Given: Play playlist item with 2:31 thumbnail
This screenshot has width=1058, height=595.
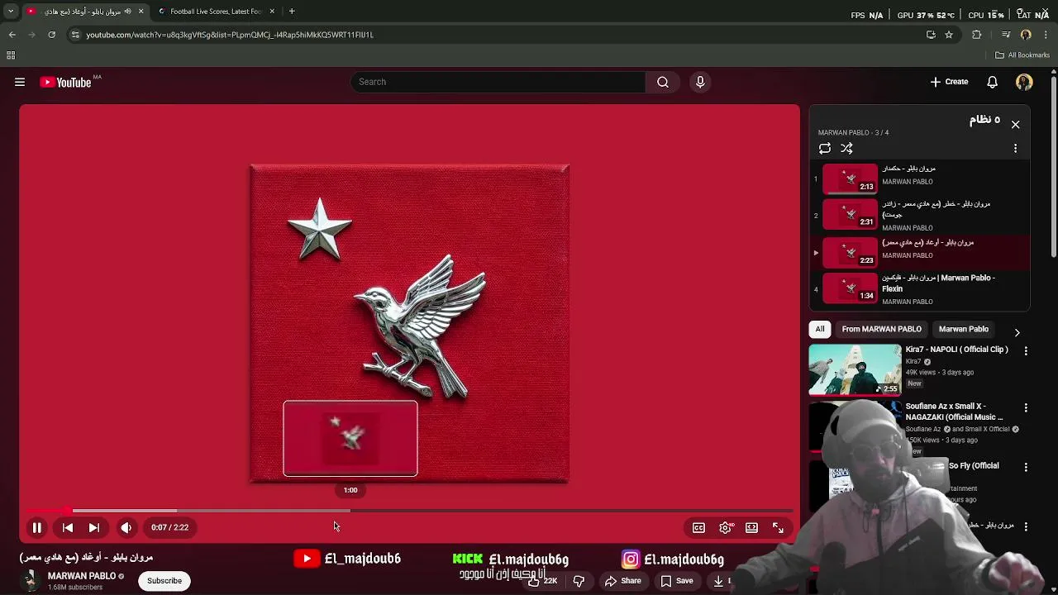Looking at the screenshot, I should (x=850, y=214).
